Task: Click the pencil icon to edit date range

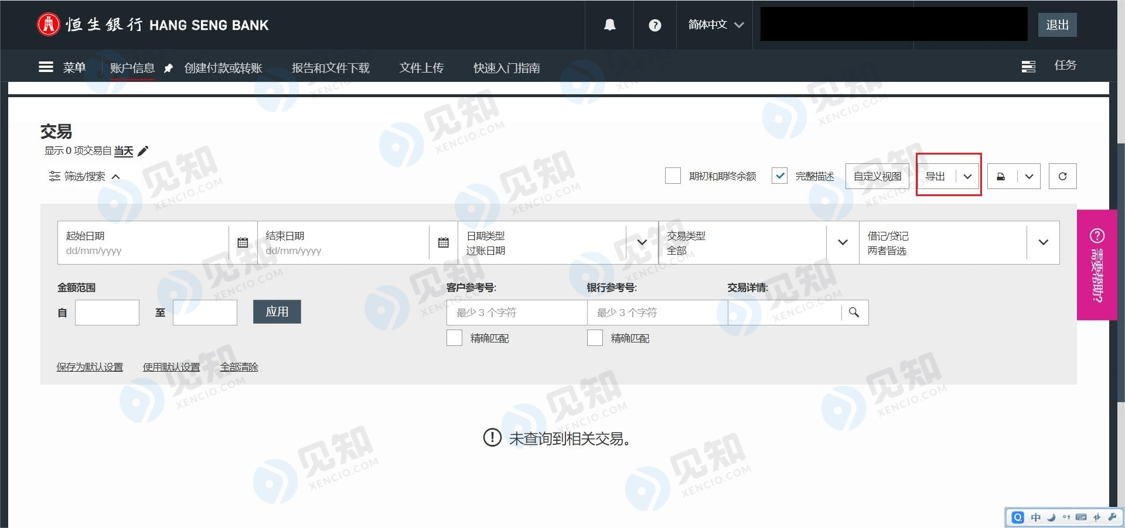Action: (x=143, y=151)
